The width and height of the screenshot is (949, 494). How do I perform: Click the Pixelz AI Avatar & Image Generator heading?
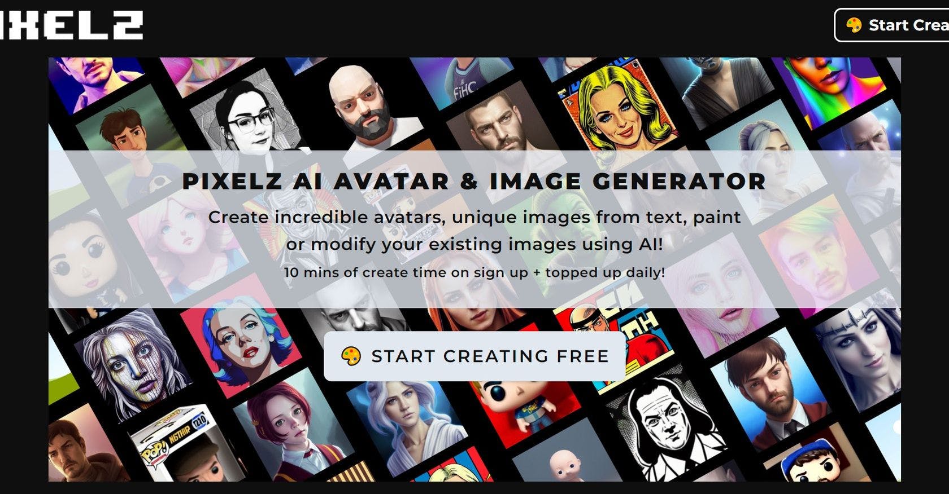click(x=474, y=181)
